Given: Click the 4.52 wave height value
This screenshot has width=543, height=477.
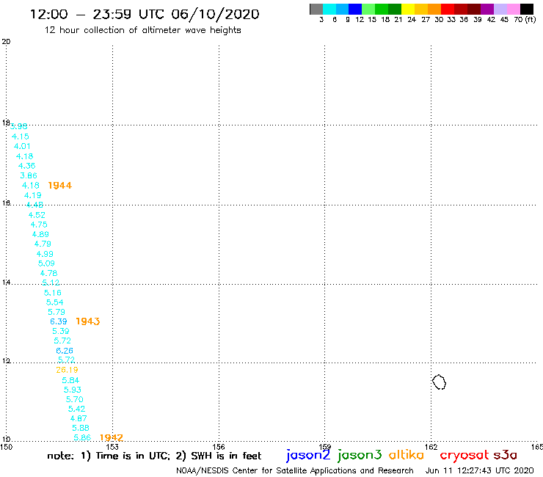Looking at the screenshot, I should (37, 215).
